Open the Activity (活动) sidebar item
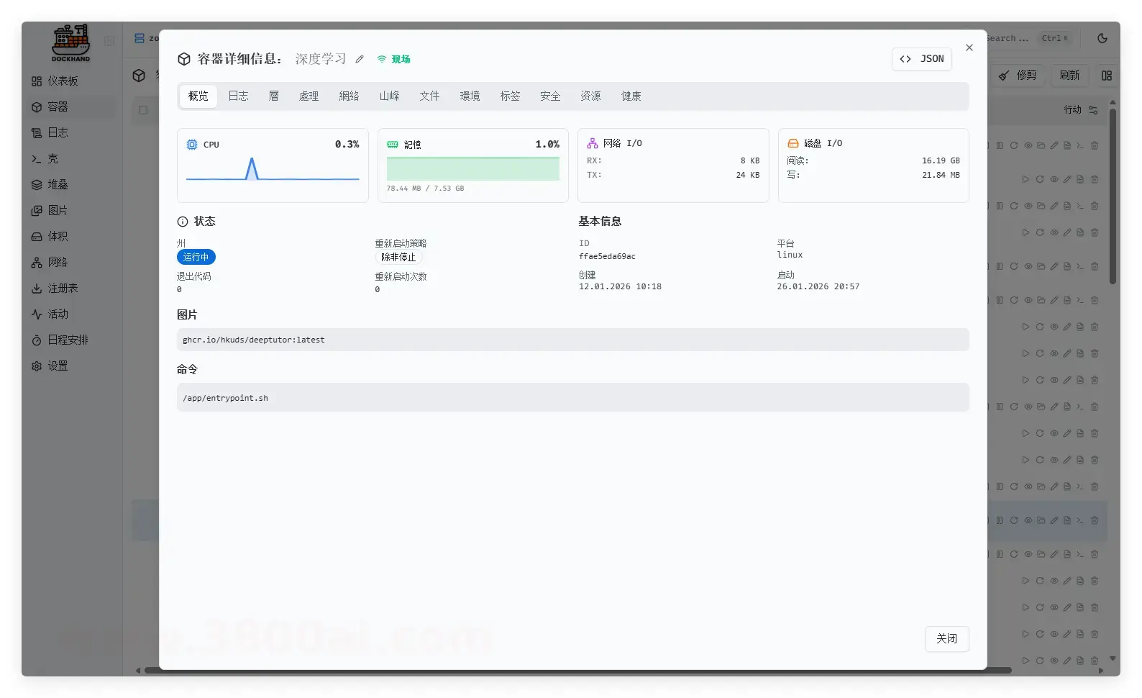 pyautogui.click(x=58, y=314)
